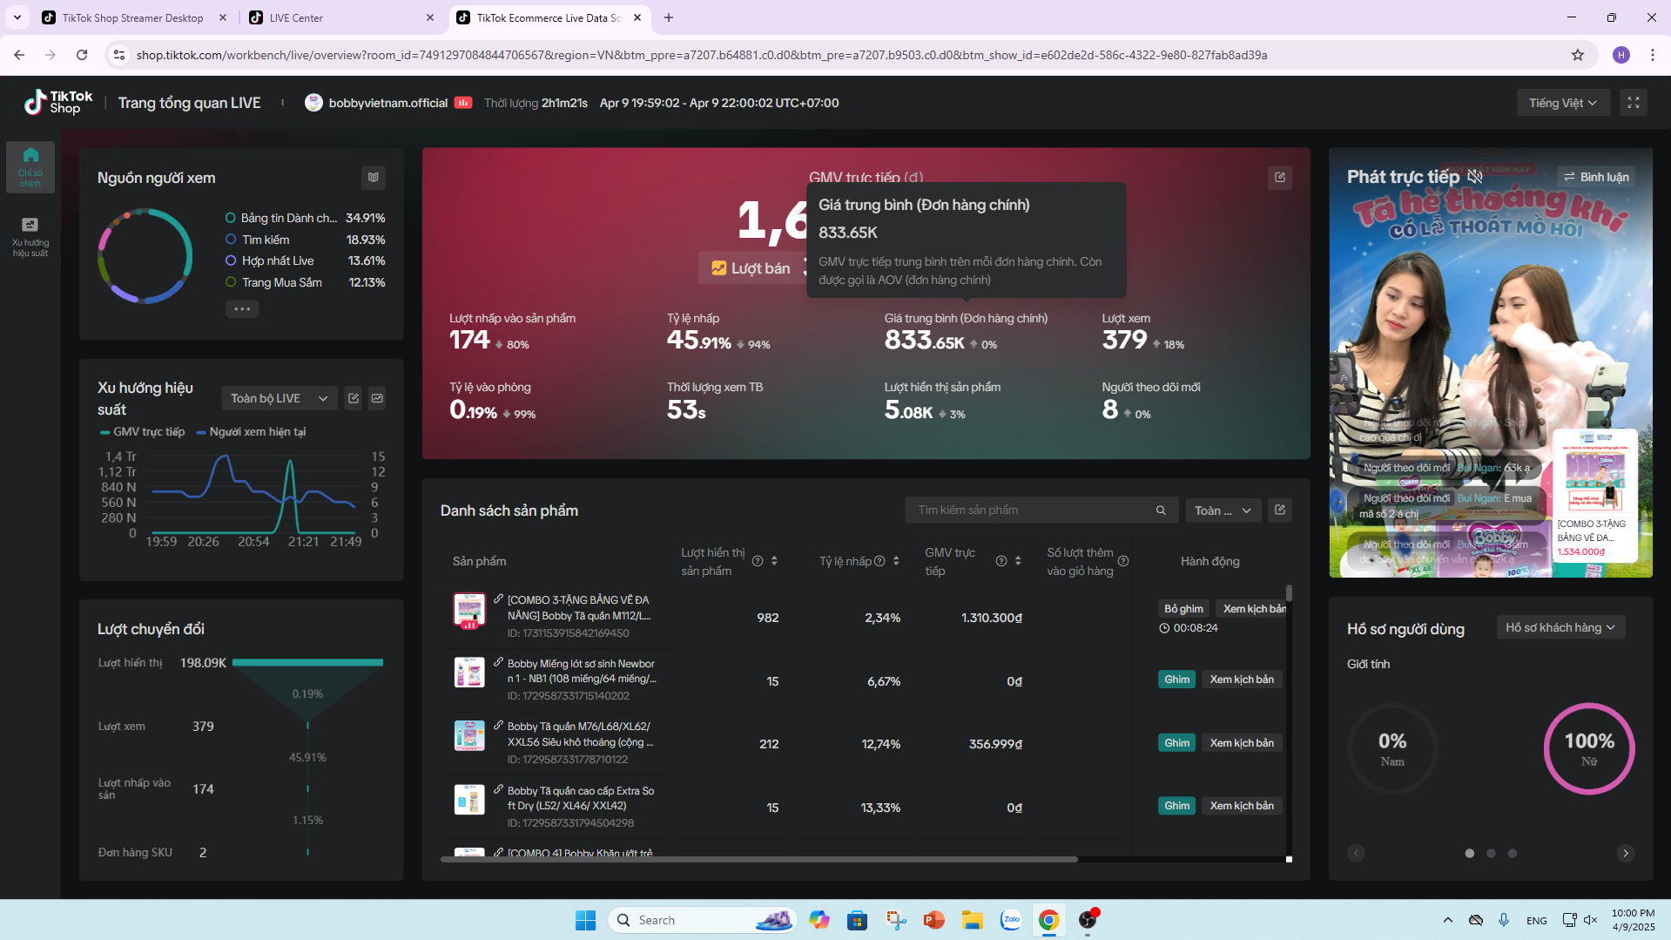Open the Toàn ... product filter dropdown
Screen dimensions: 1671x940
(1223, 511)
